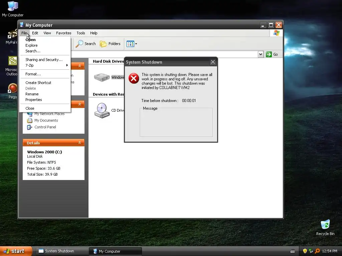Viewport: 342px width, 256px height.
Task: Collapse the System Tasks panel chevron
Action: 79,66
